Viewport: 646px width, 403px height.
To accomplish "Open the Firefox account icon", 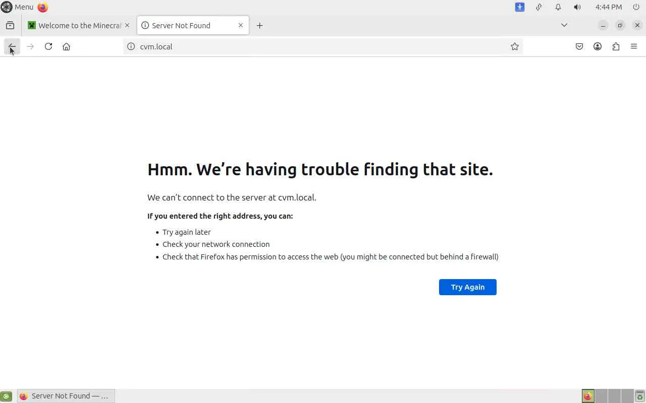I will coord(598,46).
